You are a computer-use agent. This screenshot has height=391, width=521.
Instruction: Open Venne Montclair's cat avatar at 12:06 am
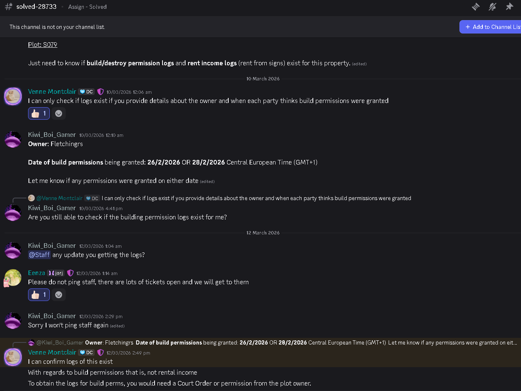(13, 96)
